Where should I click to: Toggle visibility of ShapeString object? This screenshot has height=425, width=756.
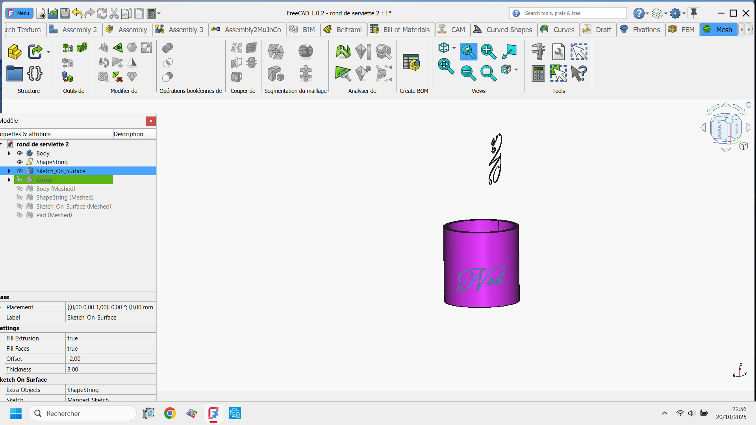(x=19, y=162)
